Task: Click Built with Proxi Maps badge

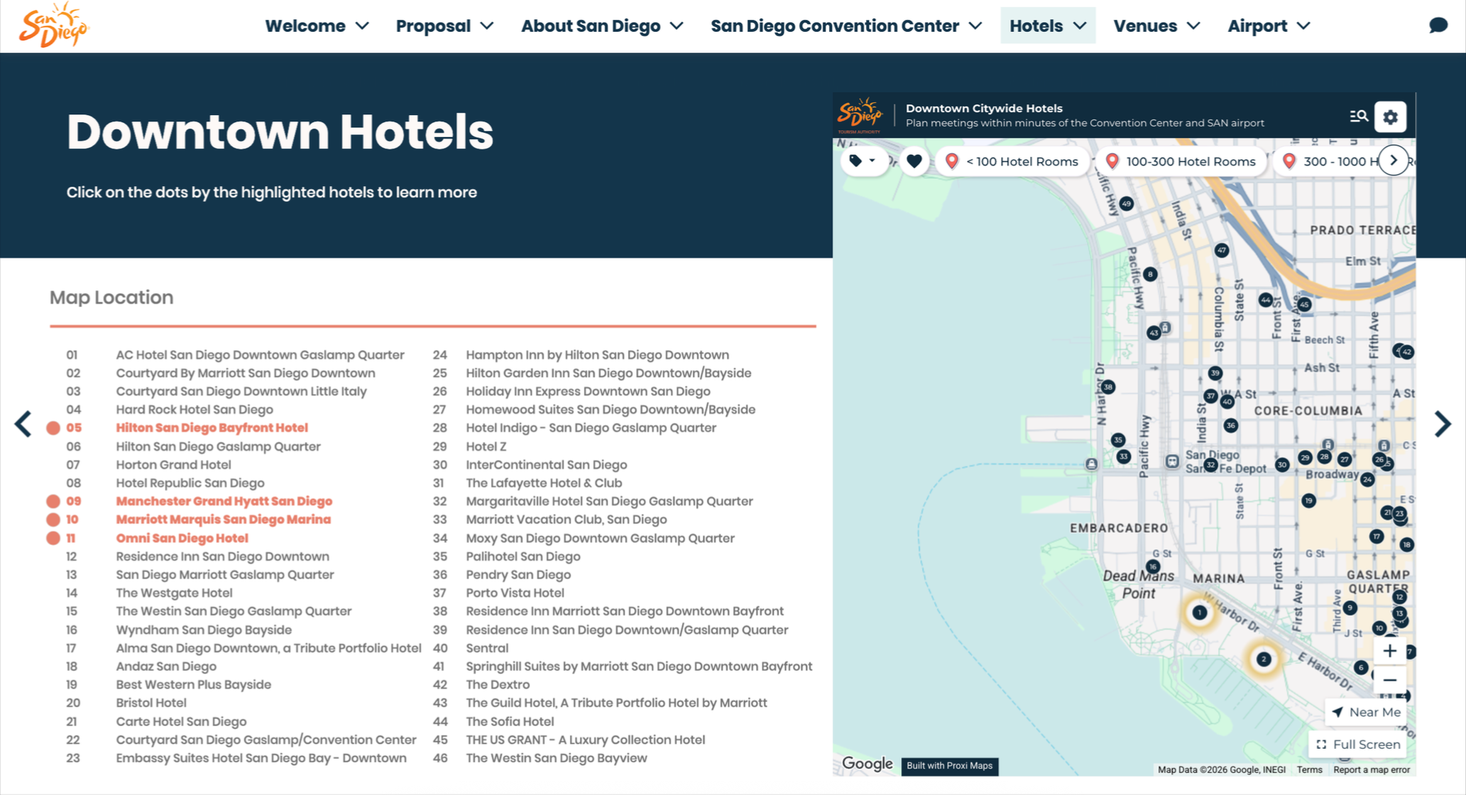Action: pos(949,766)
